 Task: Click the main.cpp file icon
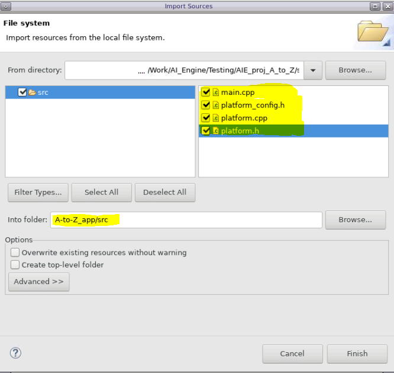[x=216, y=93]
